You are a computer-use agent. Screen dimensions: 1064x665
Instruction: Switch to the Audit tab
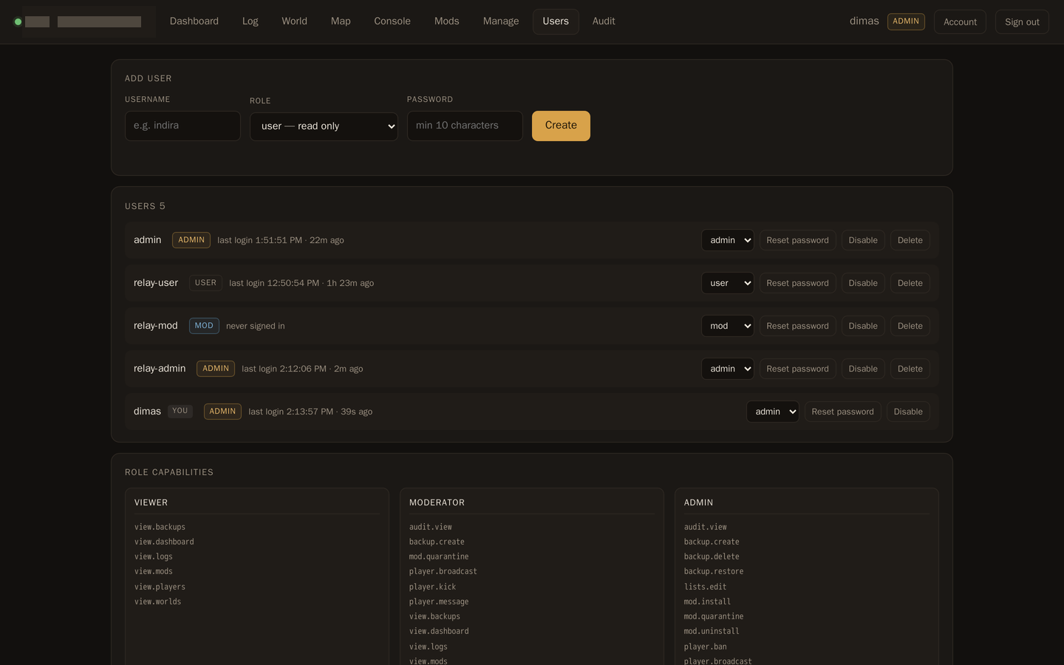604,21
